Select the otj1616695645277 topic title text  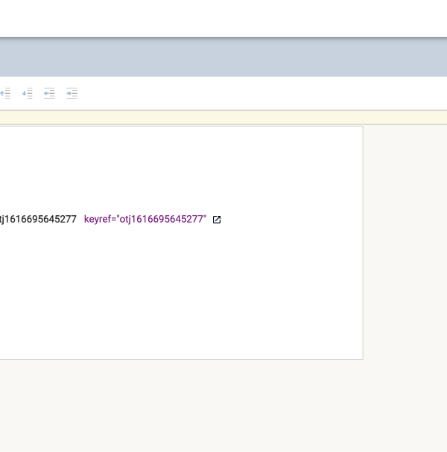(38, 220)
